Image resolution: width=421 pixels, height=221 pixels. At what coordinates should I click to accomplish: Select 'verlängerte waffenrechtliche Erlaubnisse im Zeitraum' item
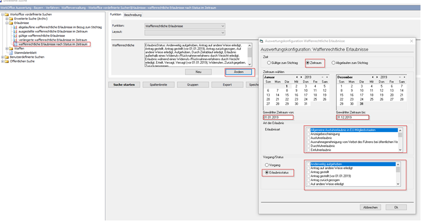pos(52,40)
